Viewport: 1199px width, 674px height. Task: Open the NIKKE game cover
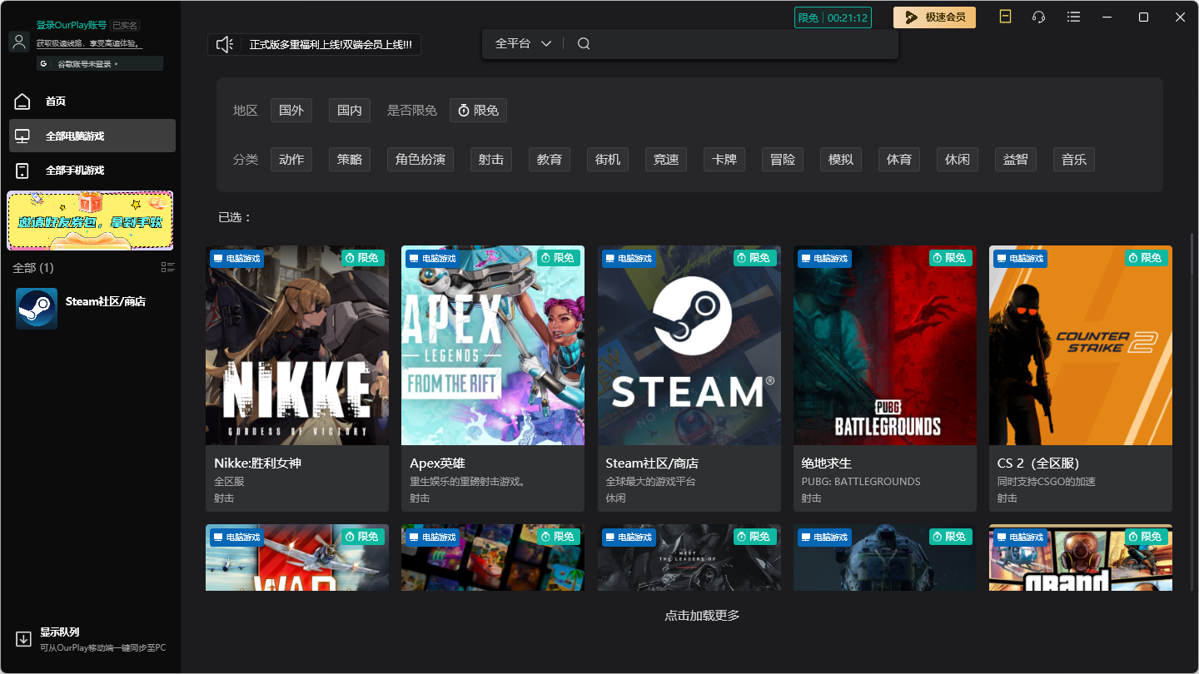coord(297,345)
